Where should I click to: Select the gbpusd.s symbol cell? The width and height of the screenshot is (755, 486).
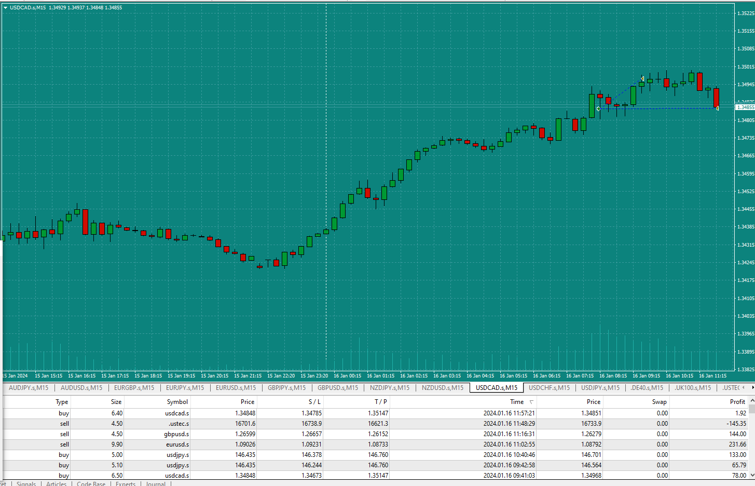(x=176, y=434)
